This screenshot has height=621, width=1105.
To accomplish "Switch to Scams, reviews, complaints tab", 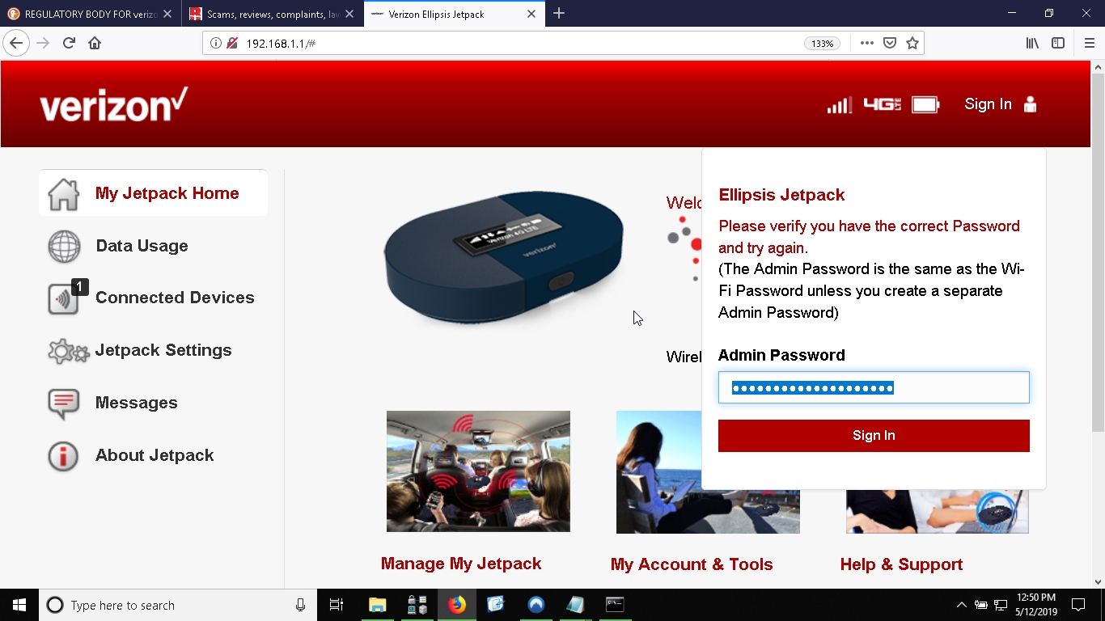I will [x=273, y=14].
